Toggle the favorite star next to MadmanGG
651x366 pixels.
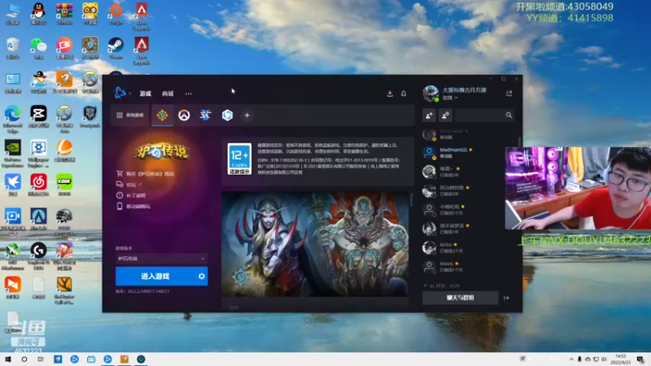470,150
